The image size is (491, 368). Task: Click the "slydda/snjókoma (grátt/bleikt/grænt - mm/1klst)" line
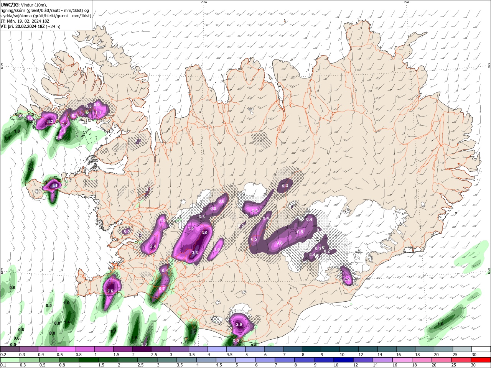click(x=46, y=16)
